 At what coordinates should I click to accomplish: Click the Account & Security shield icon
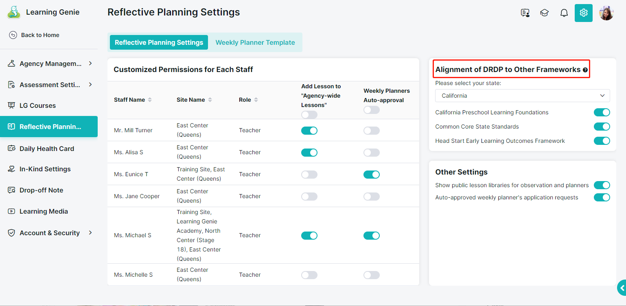(12, 233)
